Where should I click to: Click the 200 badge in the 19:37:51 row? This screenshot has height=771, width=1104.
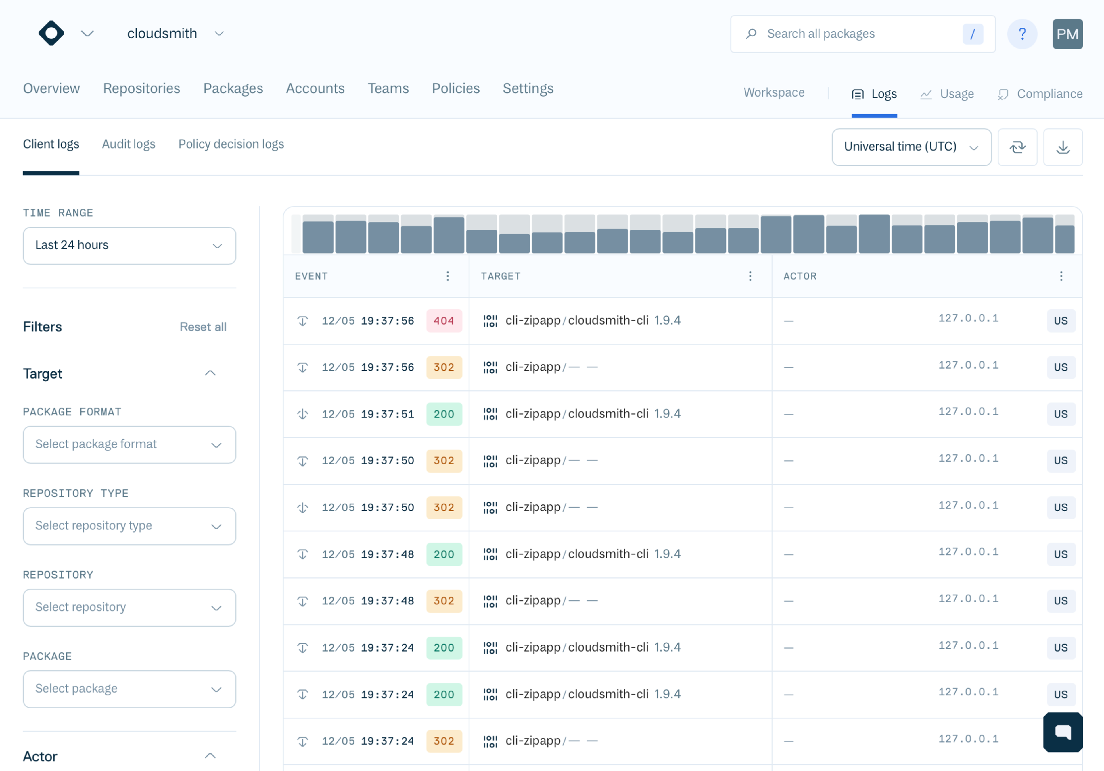(444, 414)
